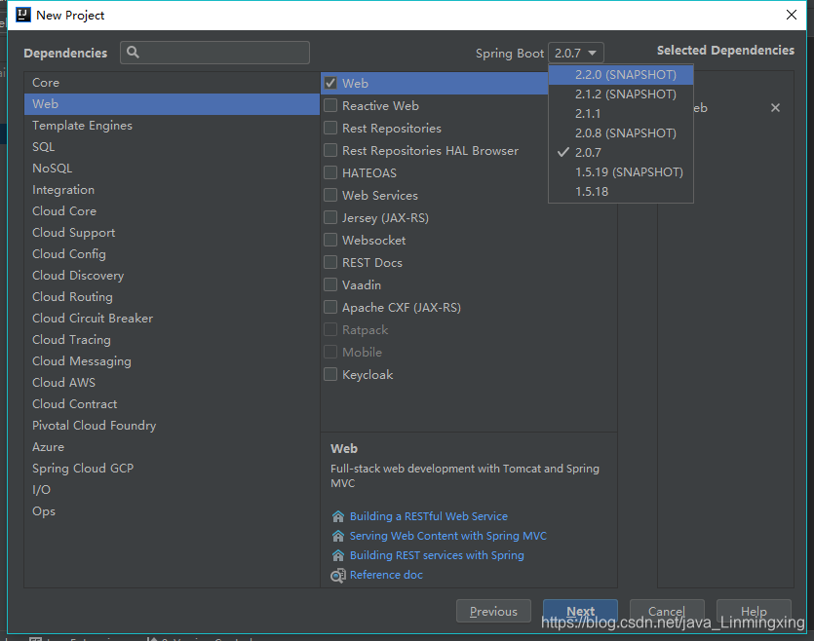Select the Spring Cloud GCP category
This screenshot has height=641, width=814.
pos(172,469)
